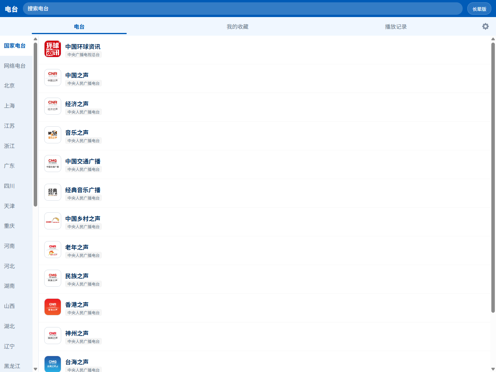Image resolution: width=496 pixels, height=372 pixels.
Task: Click the 中国交通广播 CMG logo
Action: [53, 164]
